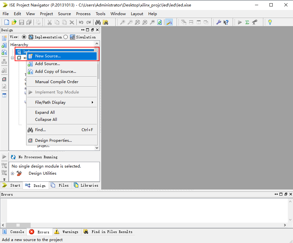Viewport: 293px width, 243px height.
Task: Click Design Properties in context menu
Action: 53,140
